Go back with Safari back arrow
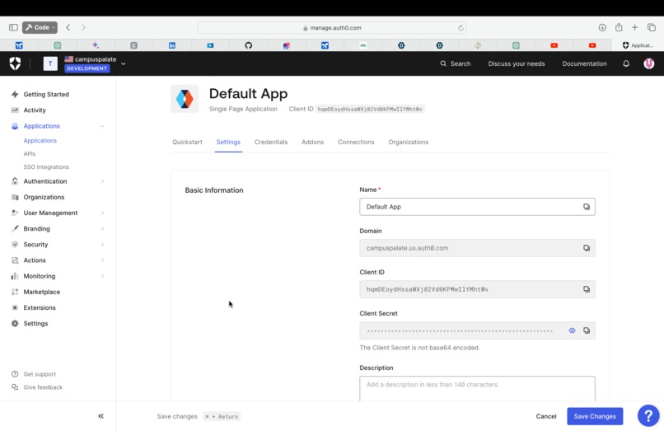The height and width of the screenshot is (431, 664). point(68,27)
